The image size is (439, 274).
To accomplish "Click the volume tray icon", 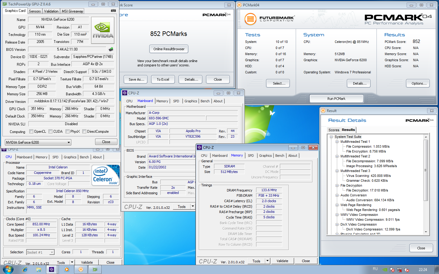I will 407,270.
